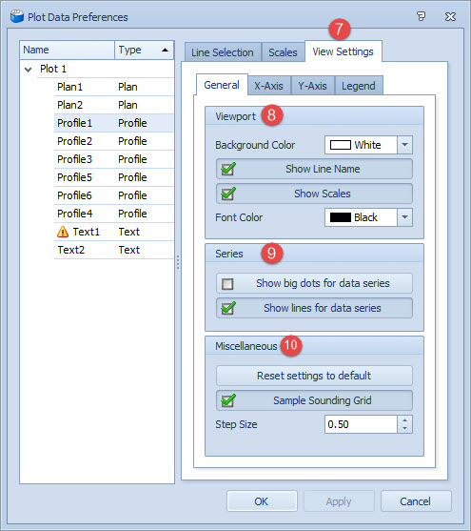Click the Plot Data Preferences app icon

point(17,16)
